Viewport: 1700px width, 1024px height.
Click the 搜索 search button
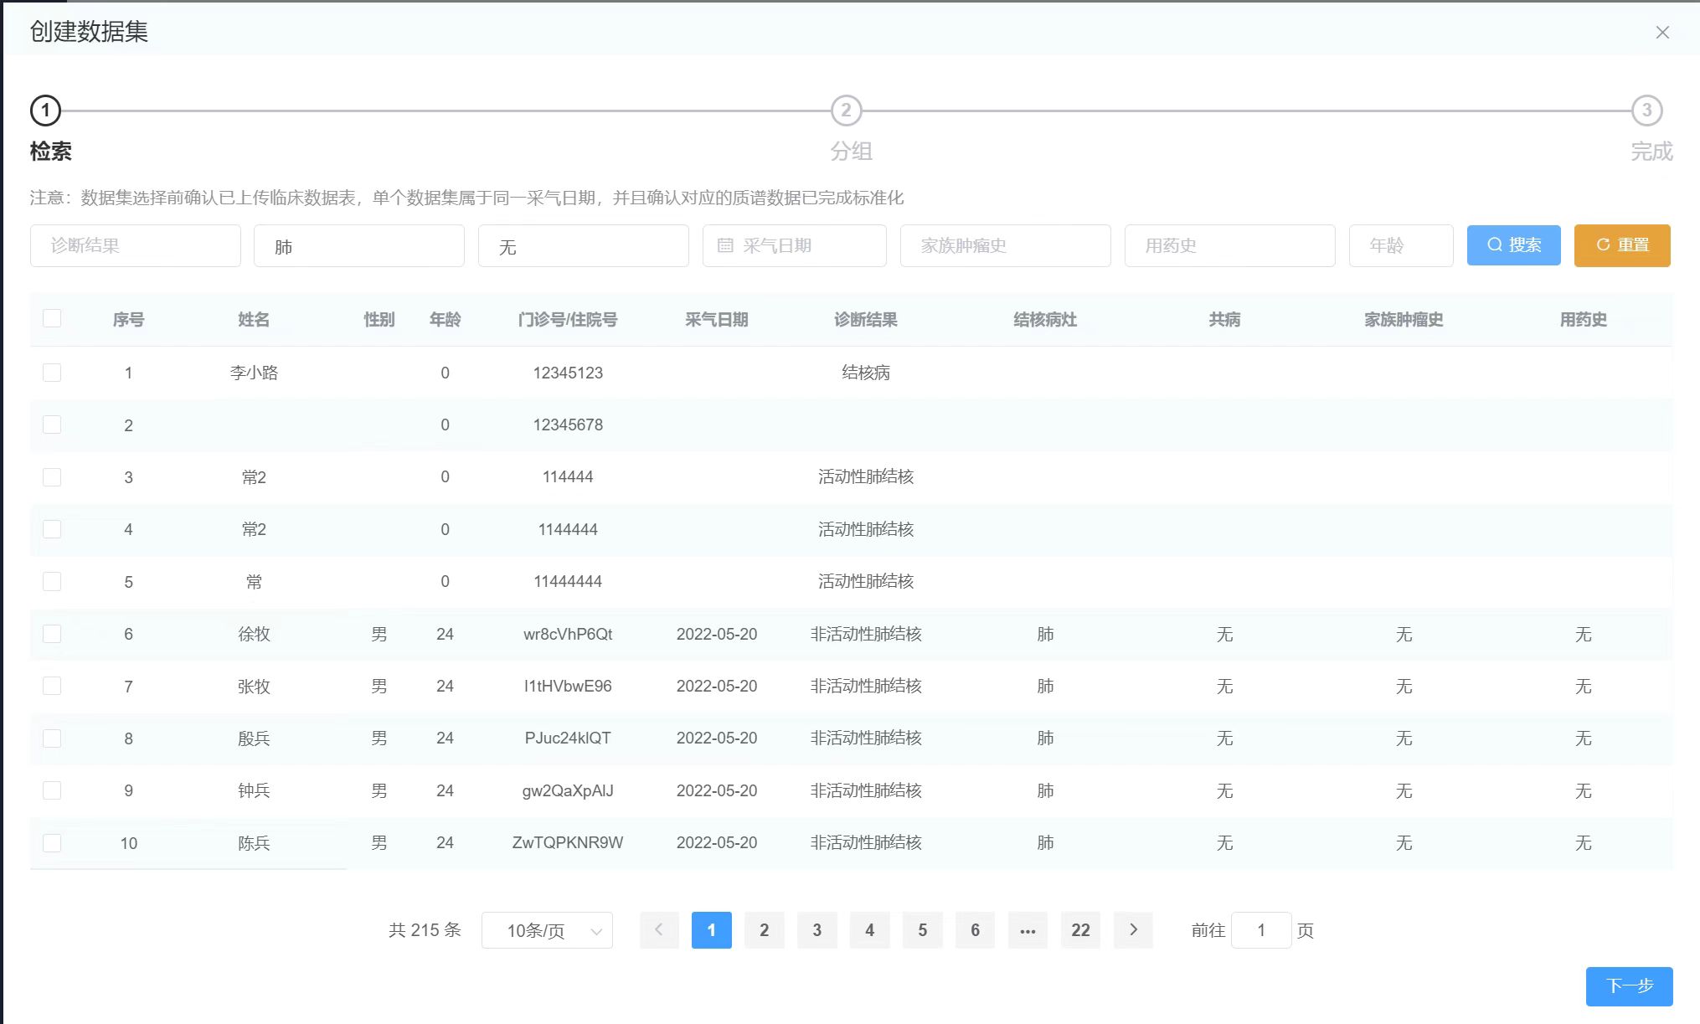1514,244
